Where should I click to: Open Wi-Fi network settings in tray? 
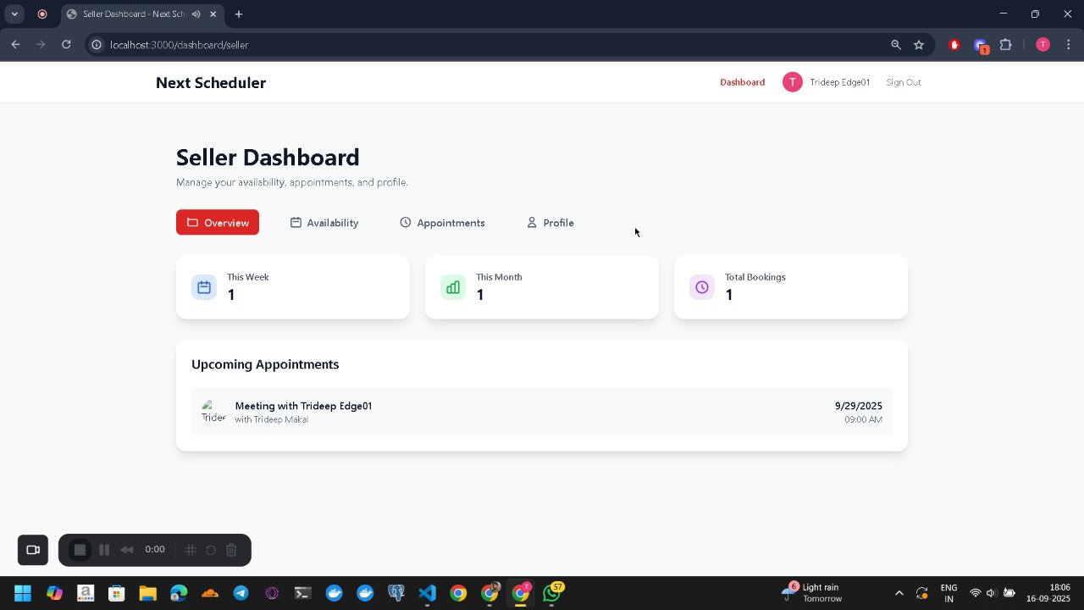click(976, 593)
